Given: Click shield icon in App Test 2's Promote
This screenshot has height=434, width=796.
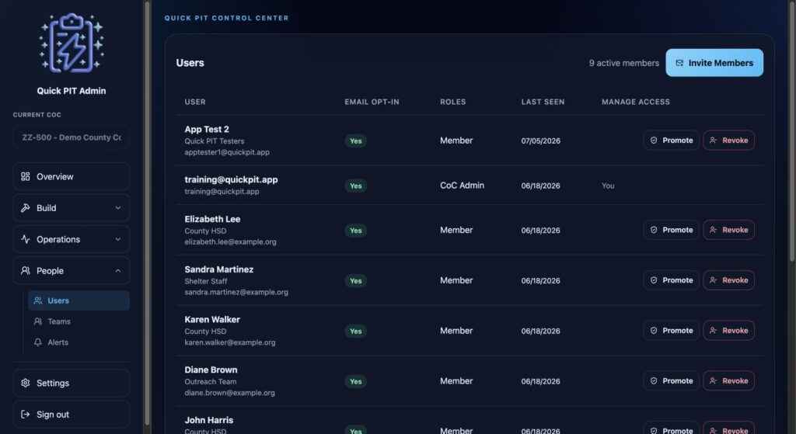Looking at the screenshot, I should point(654,141).
